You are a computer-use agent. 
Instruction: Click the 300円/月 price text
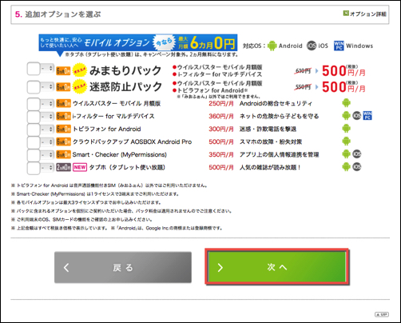pos(221,129)
